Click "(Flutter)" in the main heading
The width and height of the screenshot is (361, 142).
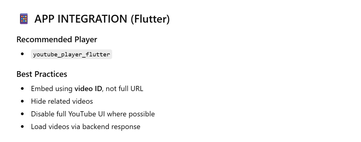pos(150,19)
